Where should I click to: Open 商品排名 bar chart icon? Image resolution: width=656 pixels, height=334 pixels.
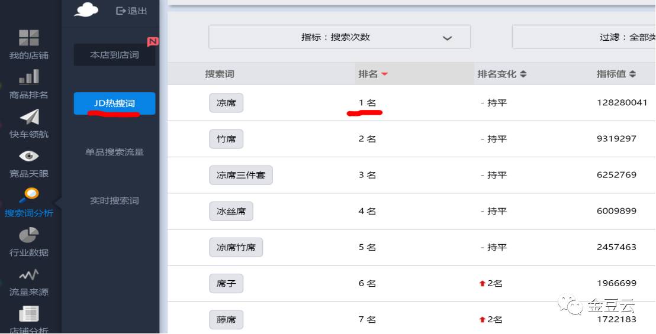29,77
